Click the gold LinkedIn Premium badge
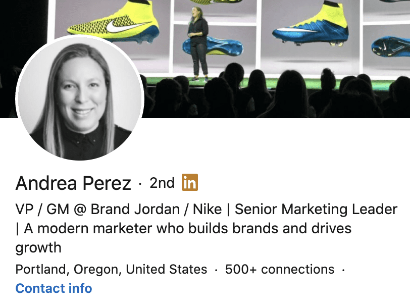This screenshot has width=410, height=308. point(190,183)
